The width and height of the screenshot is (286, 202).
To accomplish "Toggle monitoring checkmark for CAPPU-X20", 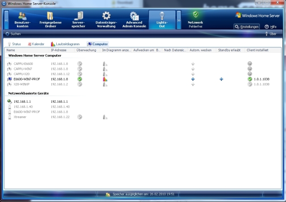I will [x=80, y=74].
